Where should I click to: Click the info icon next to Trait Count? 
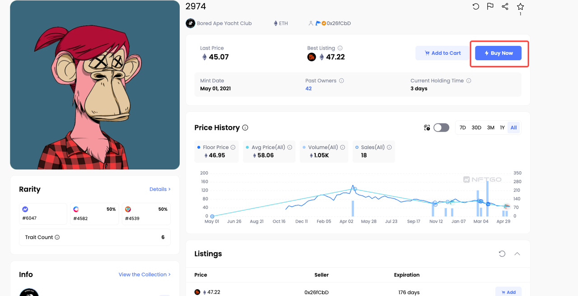[57, 237]
